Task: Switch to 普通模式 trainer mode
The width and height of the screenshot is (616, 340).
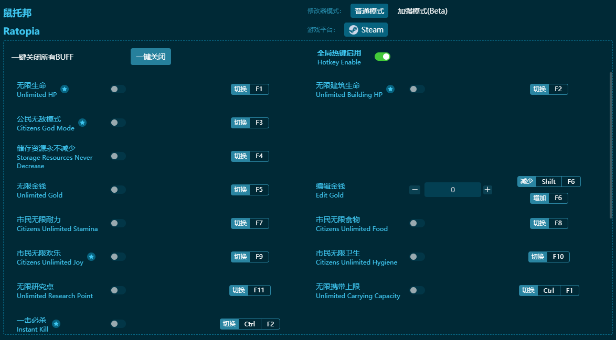Action: click(369, 10)
